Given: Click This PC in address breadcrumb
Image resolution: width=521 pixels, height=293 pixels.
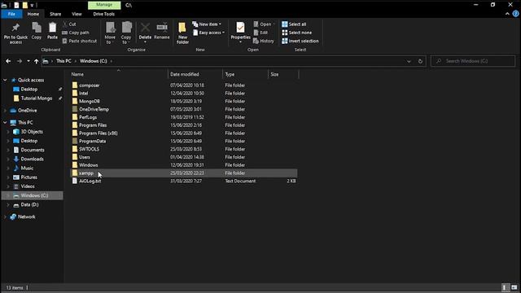Looking at the screenshot, I should (x=63, y=61).
